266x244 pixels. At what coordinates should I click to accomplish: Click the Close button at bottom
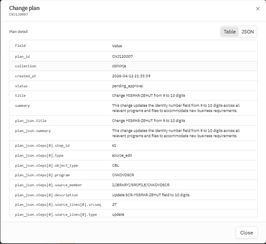247,233
